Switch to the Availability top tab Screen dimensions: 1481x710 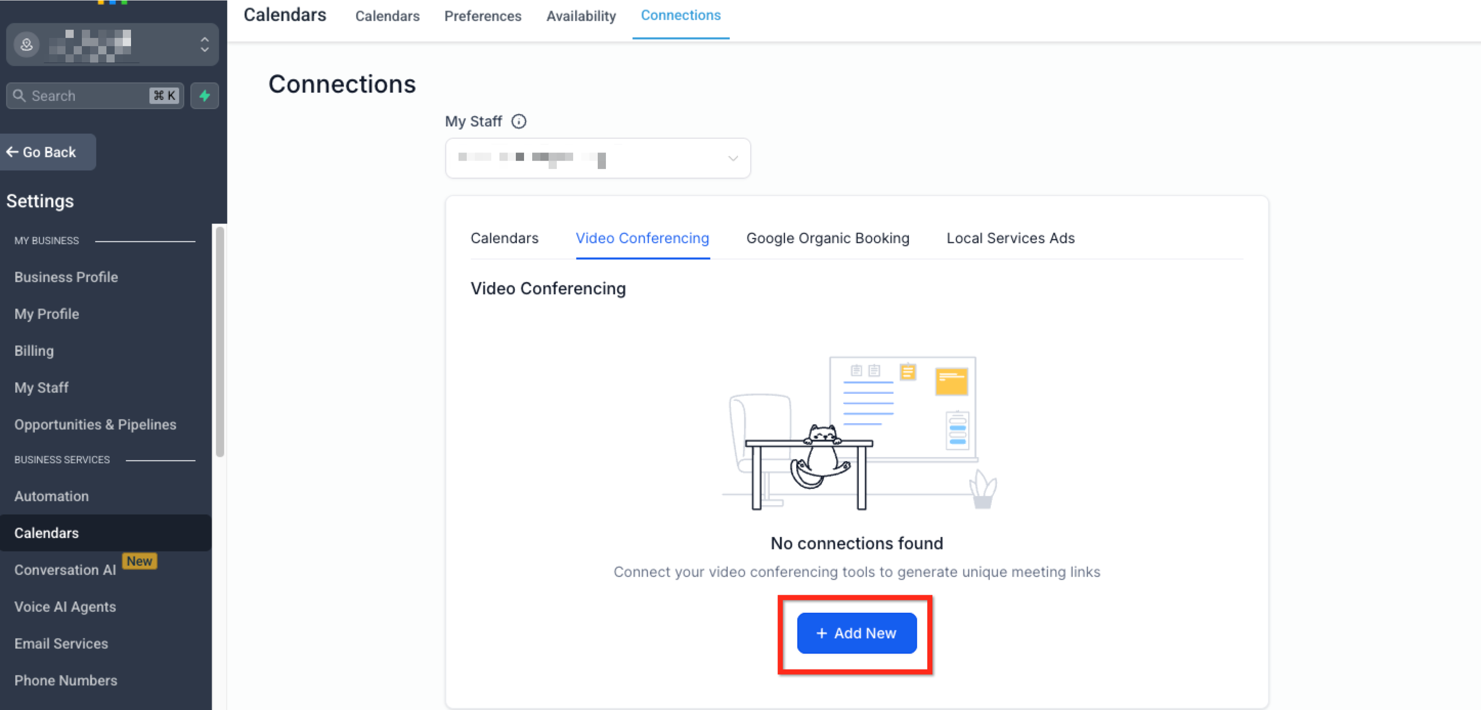tap(581, 16)
